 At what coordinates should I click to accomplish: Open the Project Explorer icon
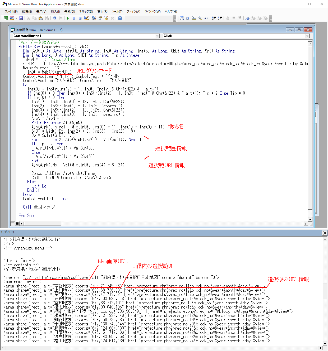coord(94,18)
